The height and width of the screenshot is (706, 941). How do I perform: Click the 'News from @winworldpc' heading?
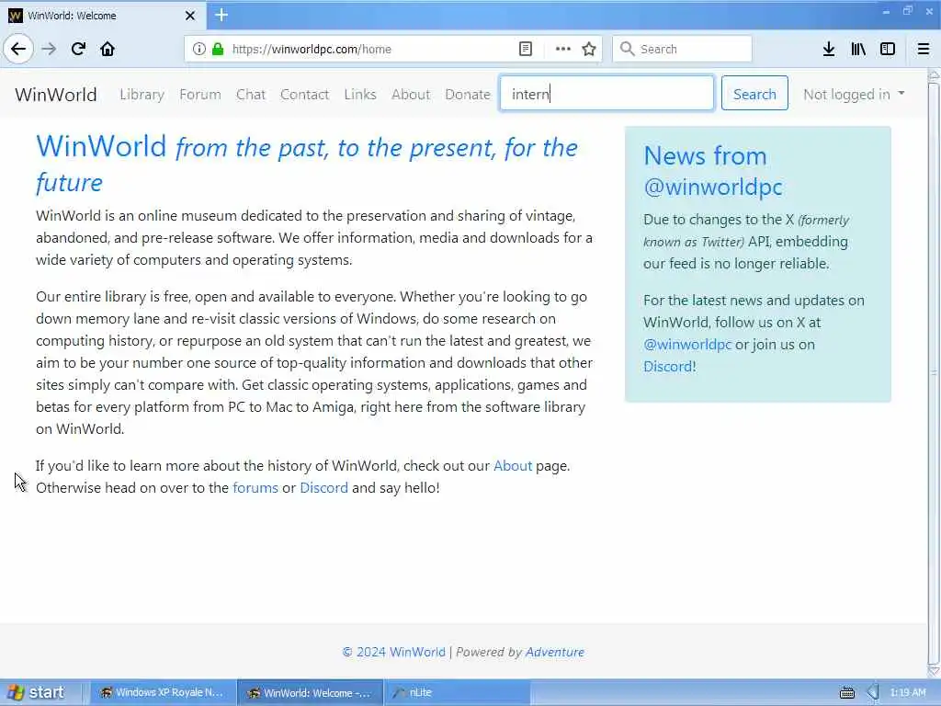(713, 171)
